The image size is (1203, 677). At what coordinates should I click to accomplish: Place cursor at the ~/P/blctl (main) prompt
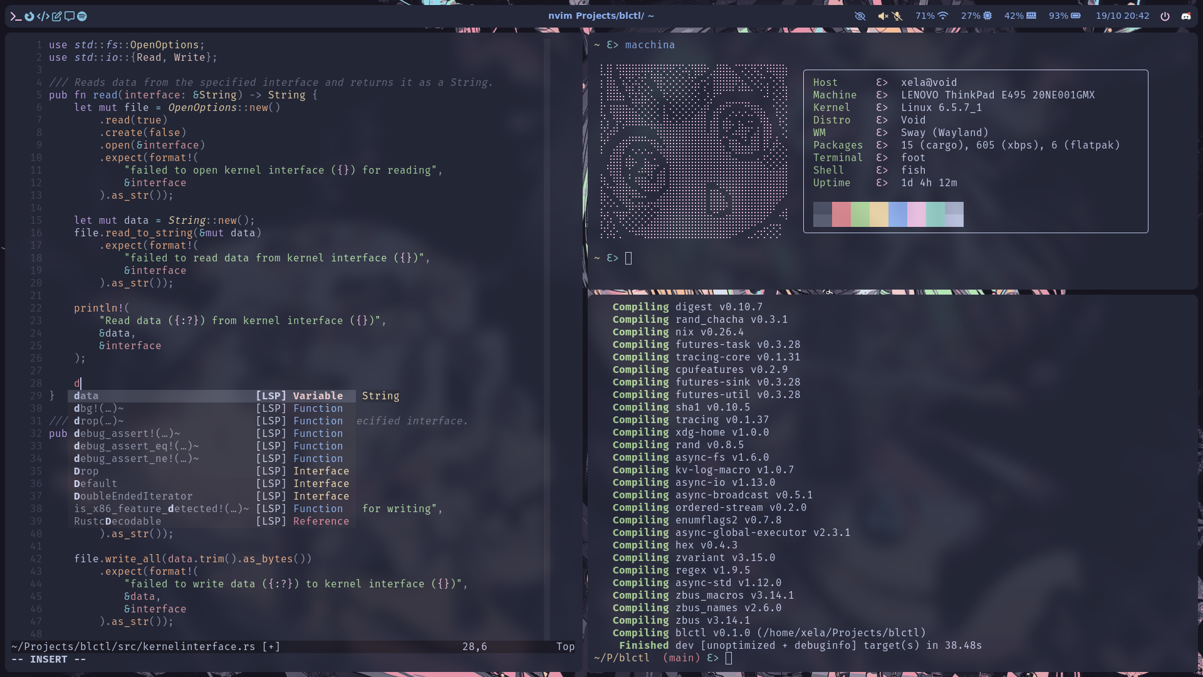(x=729, y=658)
